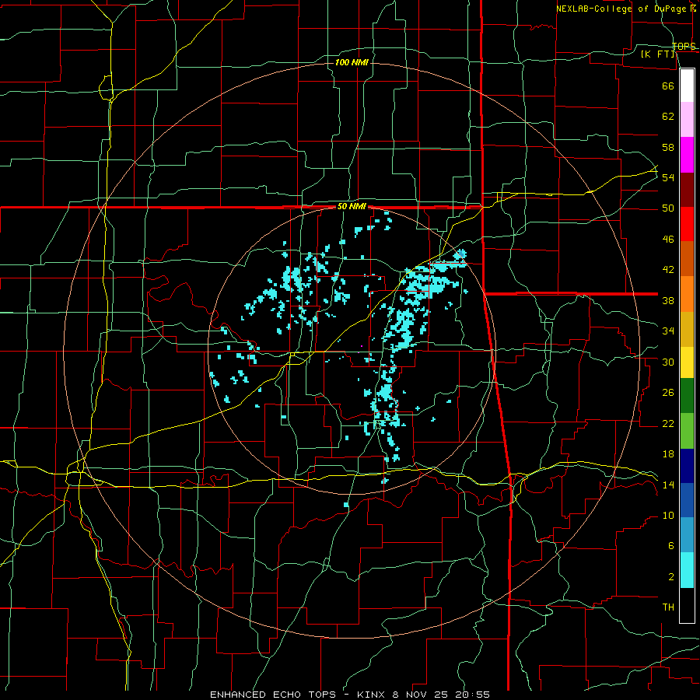
Task: Click the legend value 54
Action: [x=668, y=177]
